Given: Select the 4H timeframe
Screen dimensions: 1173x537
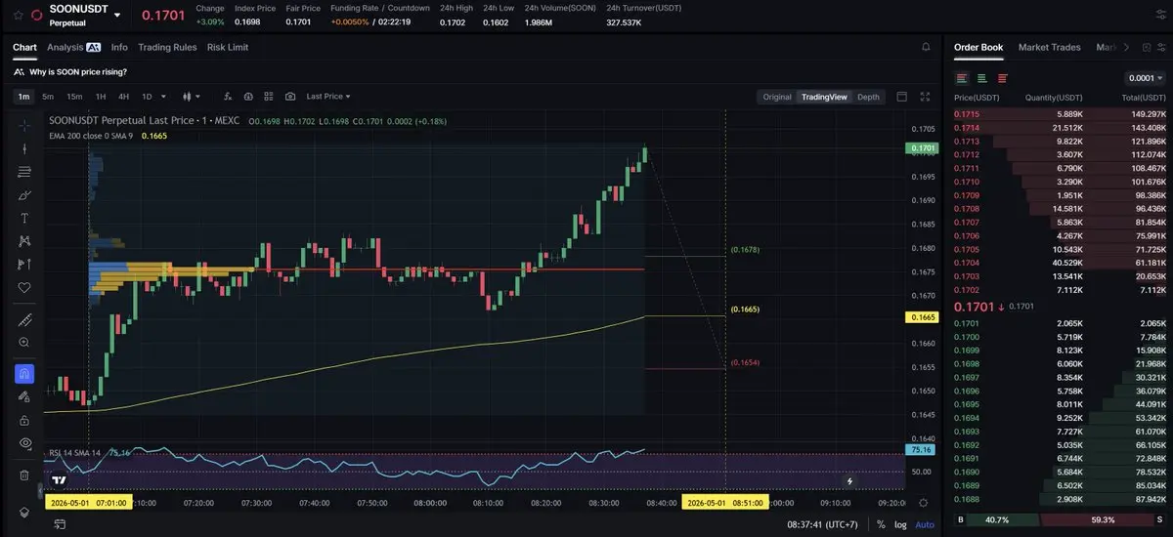Looking at the screenshot, I should point(124,97).
